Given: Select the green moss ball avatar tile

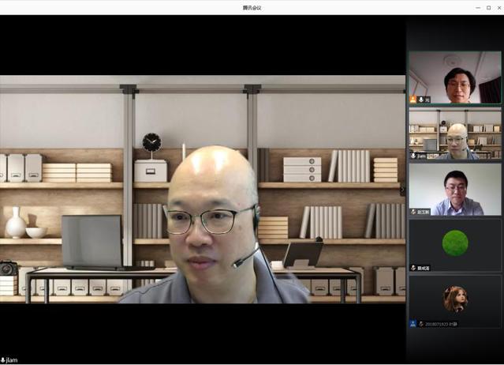Looking at the screenshot, I should coord(454,245).
